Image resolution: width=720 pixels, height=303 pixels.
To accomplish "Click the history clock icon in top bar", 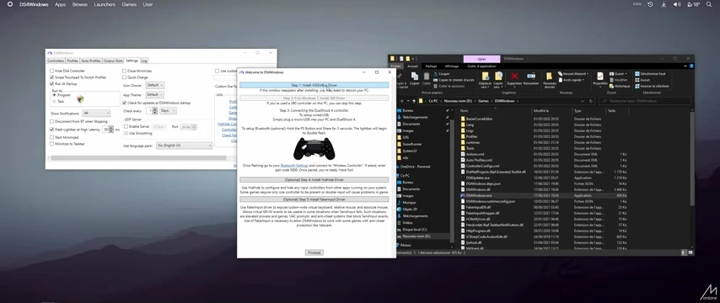I will click(x=650, y=4).
